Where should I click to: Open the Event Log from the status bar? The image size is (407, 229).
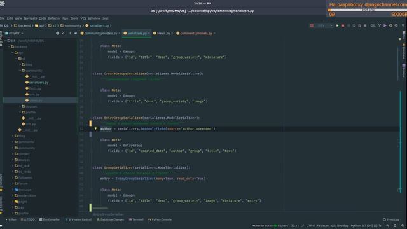[391, 219]
